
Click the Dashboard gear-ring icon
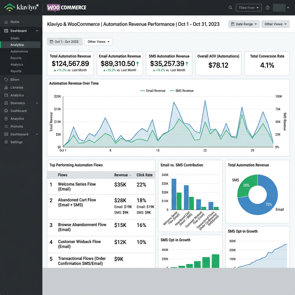6,111
